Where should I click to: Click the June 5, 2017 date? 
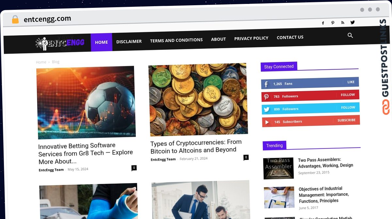(x=309, y=208)
